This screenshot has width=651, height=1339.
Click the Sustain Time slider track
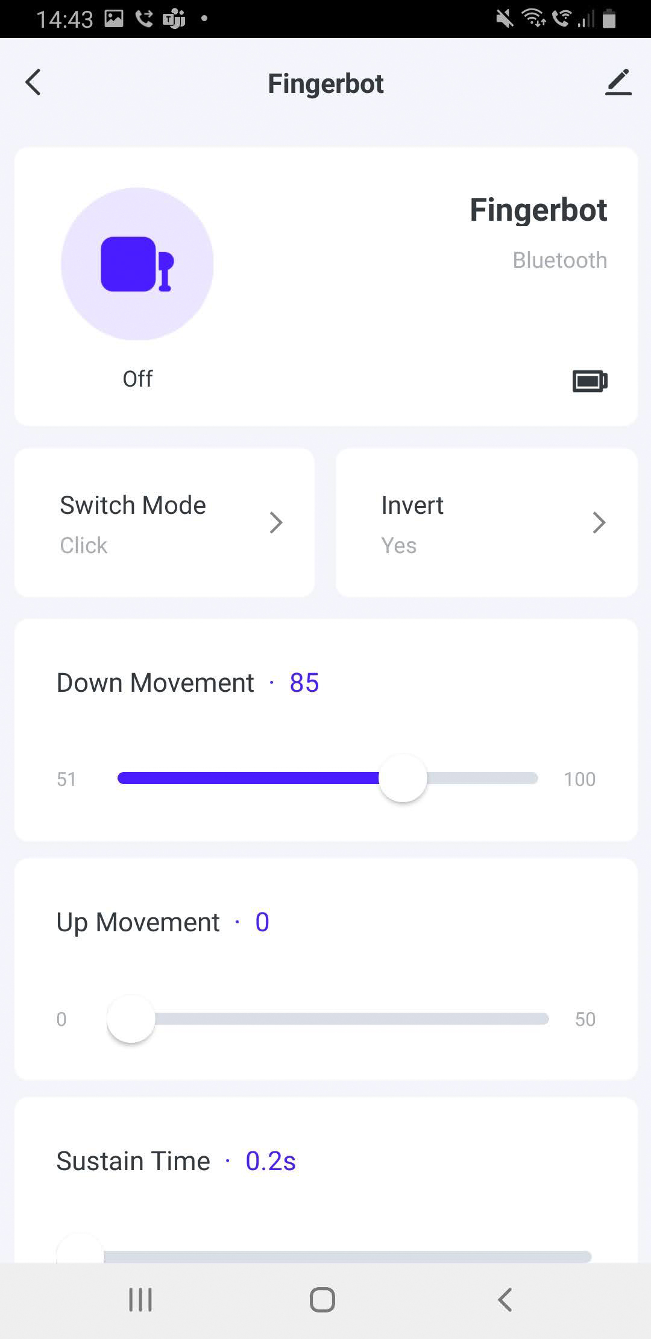[347, 1256]
